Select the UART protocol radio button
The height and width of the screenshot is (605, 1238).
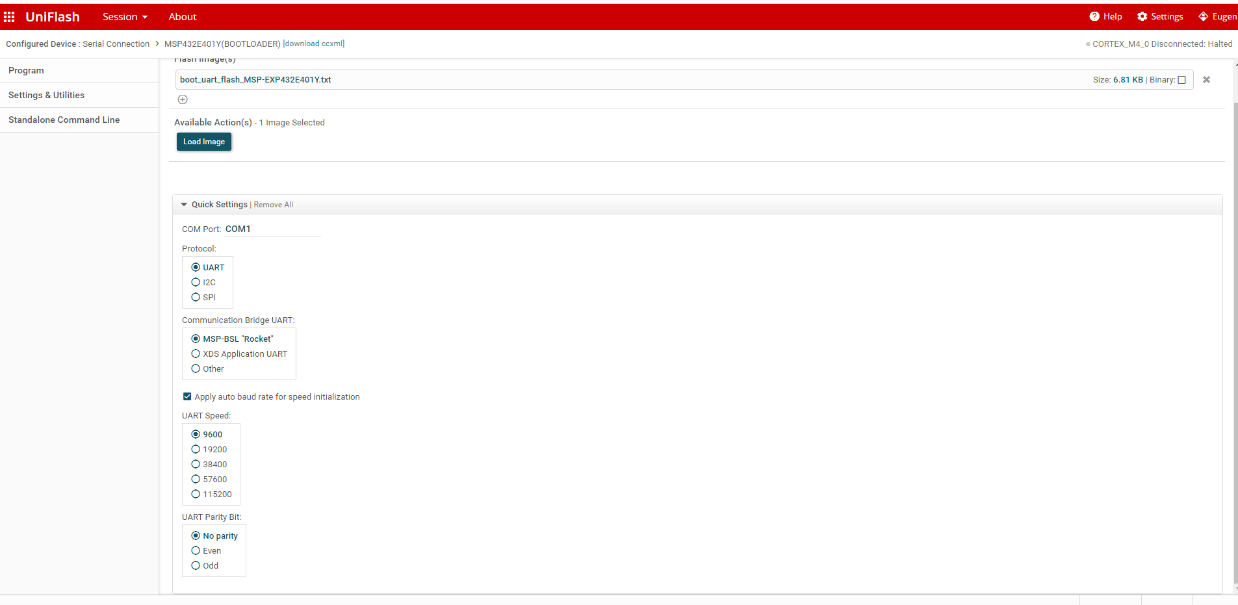(196, 267)
